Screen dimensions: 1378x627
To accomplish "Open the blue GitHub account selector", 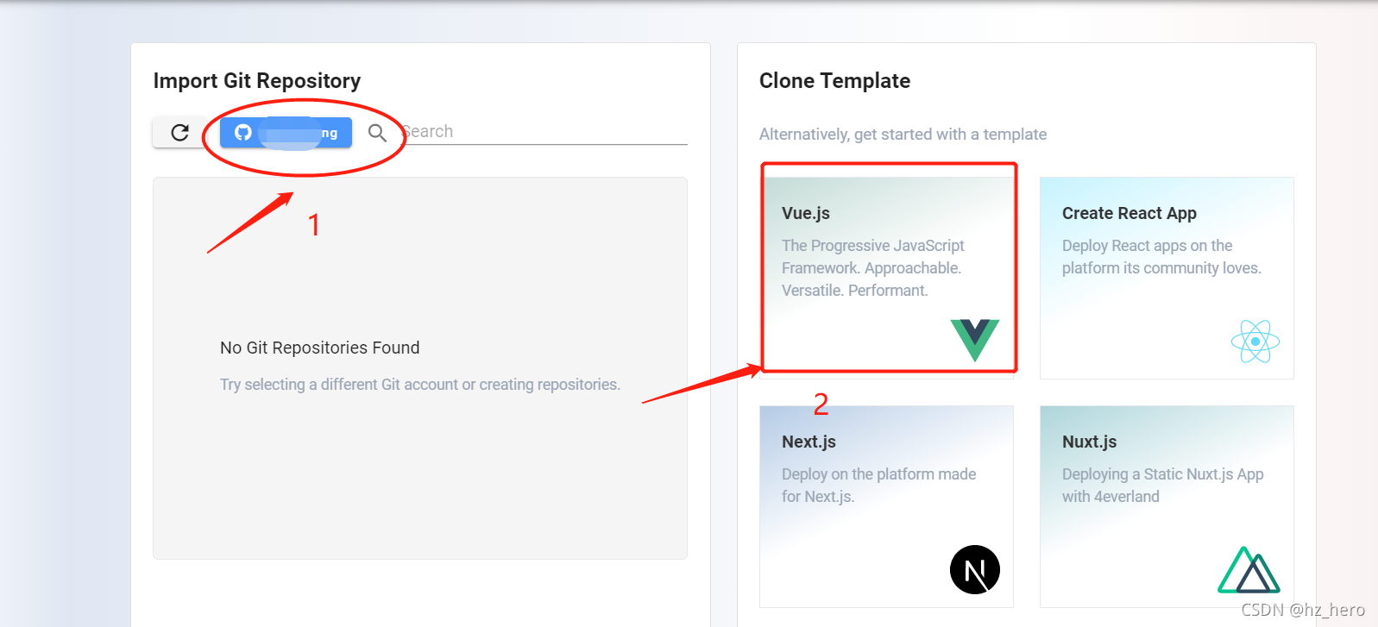I will pos(286,133).
